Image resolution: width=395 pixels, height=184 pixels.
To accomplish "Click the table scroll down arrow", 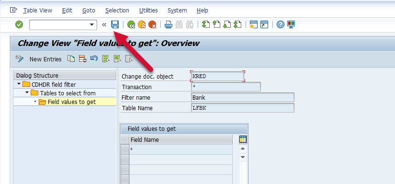I will click(243, 157).
